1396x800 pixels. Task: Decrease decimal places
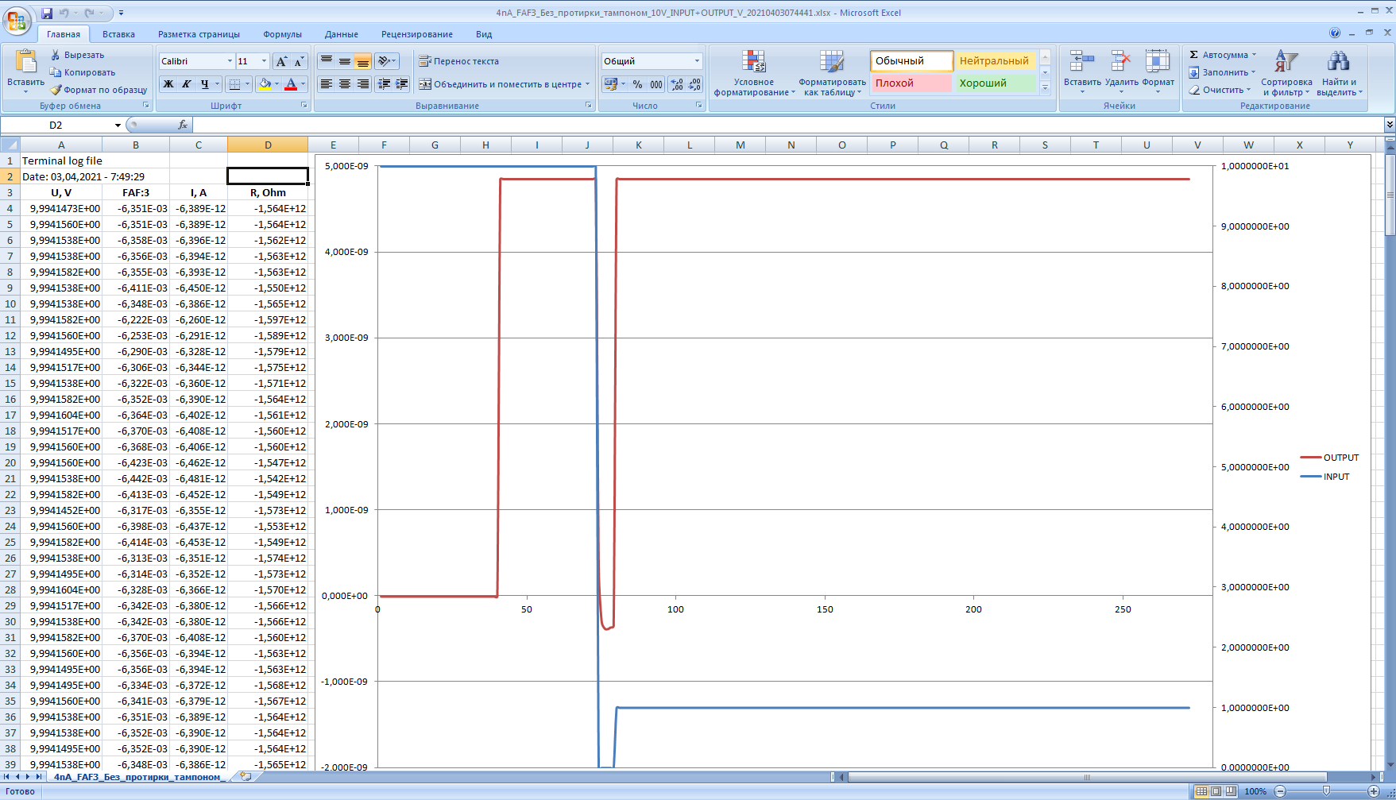(694, 84)
